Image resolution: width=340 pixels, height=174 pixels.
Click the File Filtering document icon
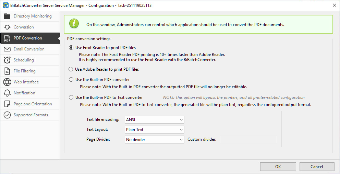pyautogui.click(x=7, y=71)
